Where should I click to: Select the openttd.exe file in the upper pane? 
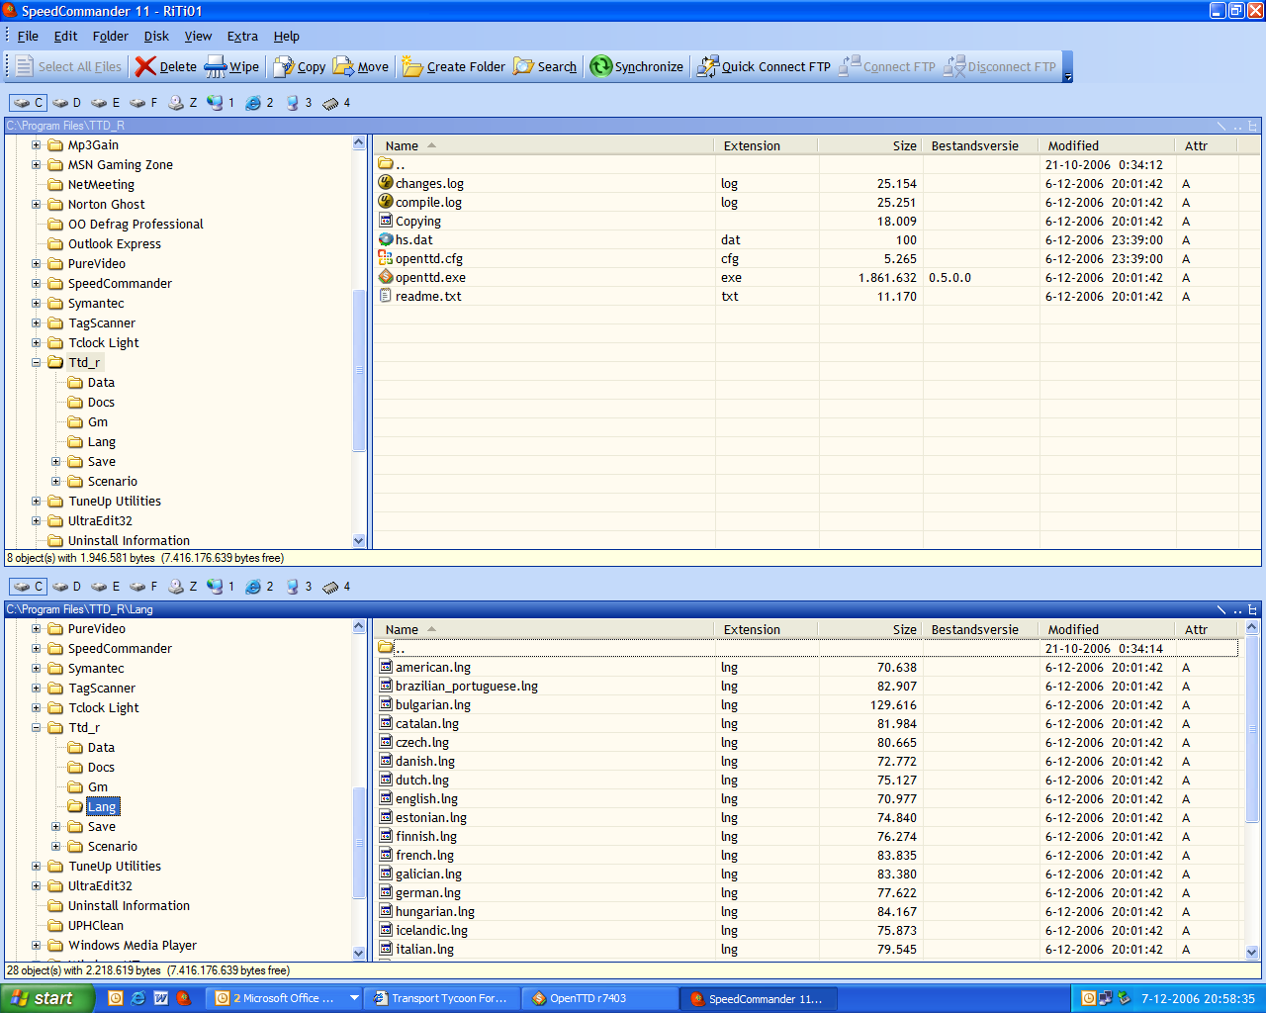pyautogui.click(x=430, y=278)
